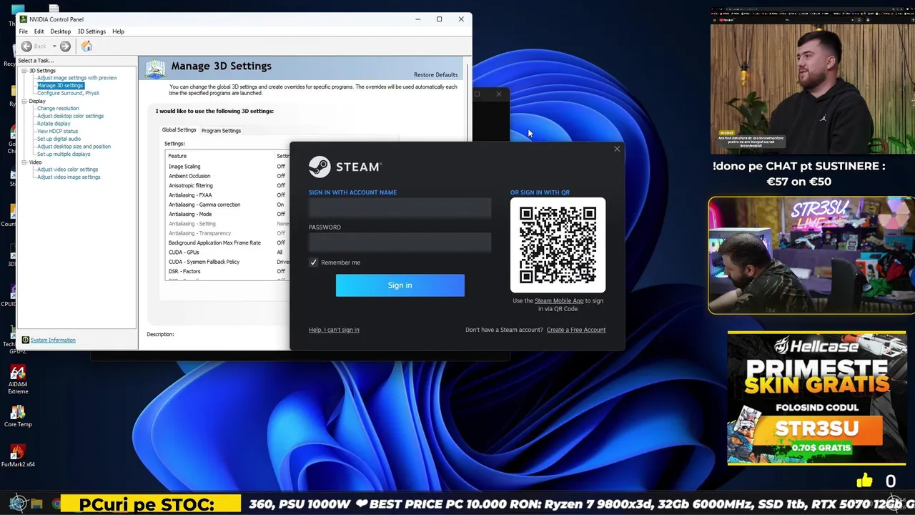
Task: Open the 3D Settings menu
Action: pyautogui.click(x=91, y=31)
